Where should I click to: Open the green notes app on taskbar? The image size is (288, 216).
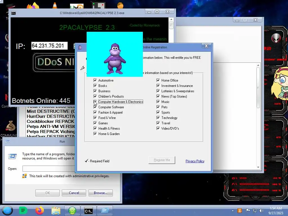tap(23, 210)
